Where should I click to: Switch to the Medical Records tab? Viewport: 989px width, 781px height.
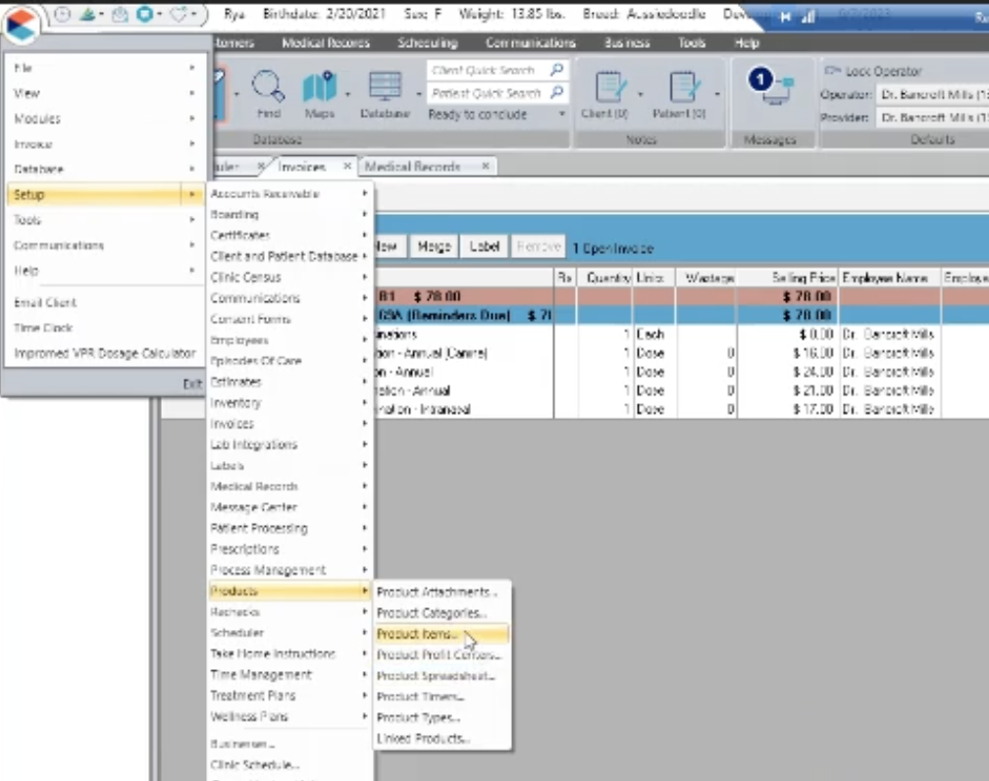tap(412, 167)
